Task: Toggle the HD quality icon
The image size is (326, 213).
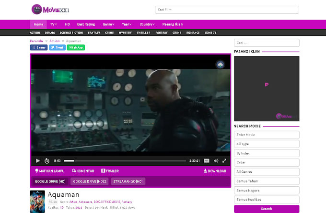Action: coord(207,160)
